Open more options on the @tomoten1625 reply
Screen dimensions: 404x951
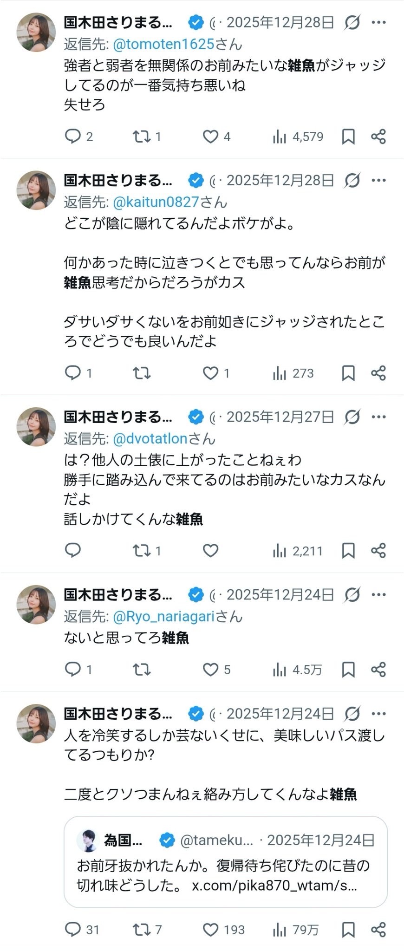tap(379, 22)
